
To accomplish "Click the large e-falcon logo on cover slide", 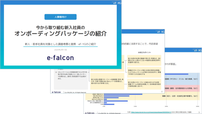I will (60, 58).
